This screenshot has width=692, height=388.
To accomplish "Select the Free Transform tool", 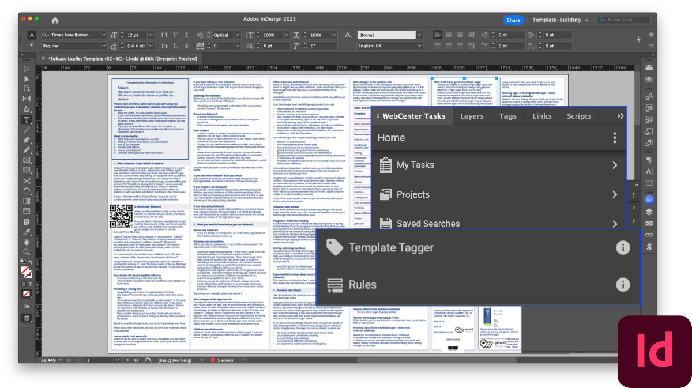I will point(27,191).
